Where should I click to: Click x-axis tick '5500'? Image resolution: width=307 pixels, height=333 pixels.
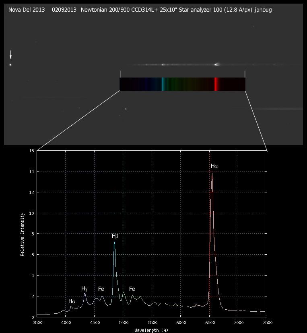(x=152, y=323)
